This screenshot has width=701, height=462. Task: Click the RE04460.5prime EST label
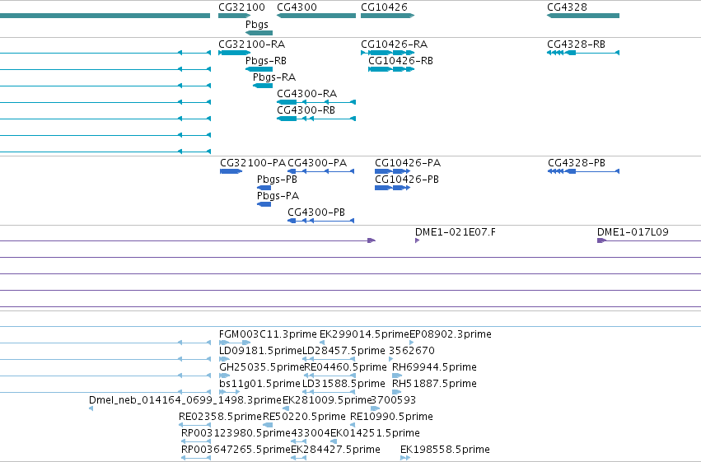(x=346, y=368)
